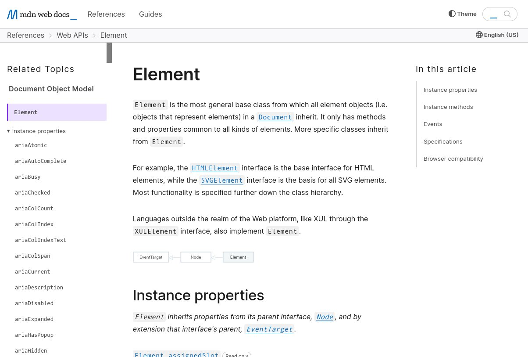Open ariaDisabled in the sidebar
Screen dimensions: 528x357
pos(34,303)
